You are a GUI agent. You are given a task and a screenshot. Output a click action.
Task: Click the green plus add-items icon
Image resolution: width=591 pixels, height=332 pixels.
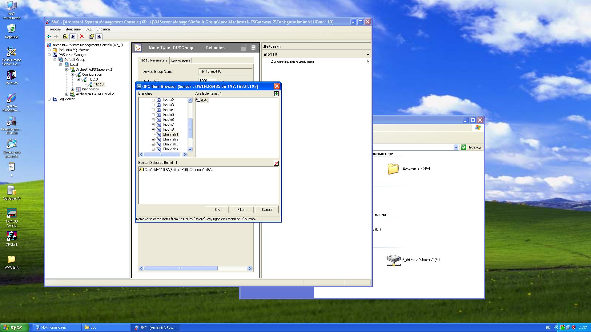coord(276,94)
